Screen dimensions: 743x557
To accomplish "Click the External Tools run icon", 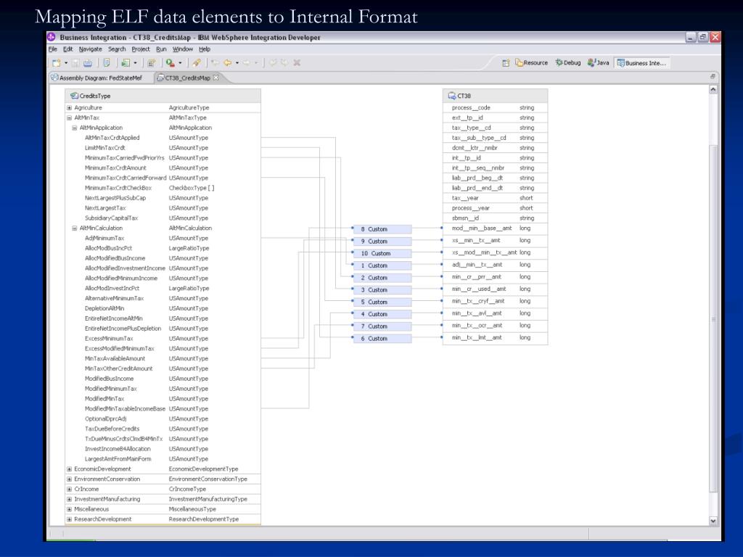I will (171, 62).
